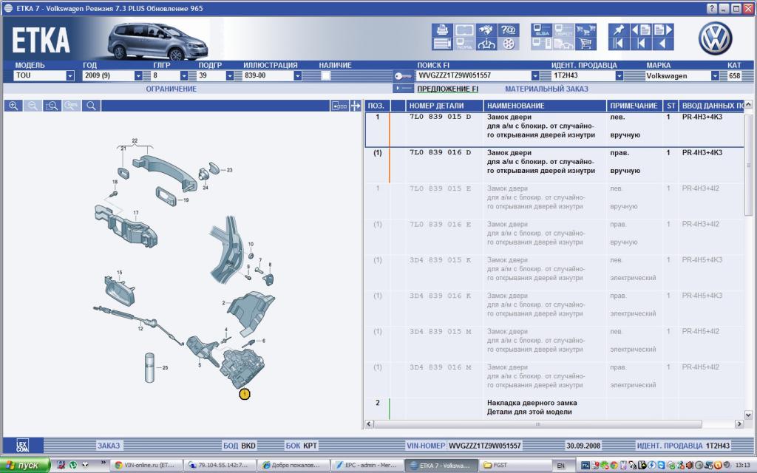Select the zoom area magnifier tool

tap(52, 106)
